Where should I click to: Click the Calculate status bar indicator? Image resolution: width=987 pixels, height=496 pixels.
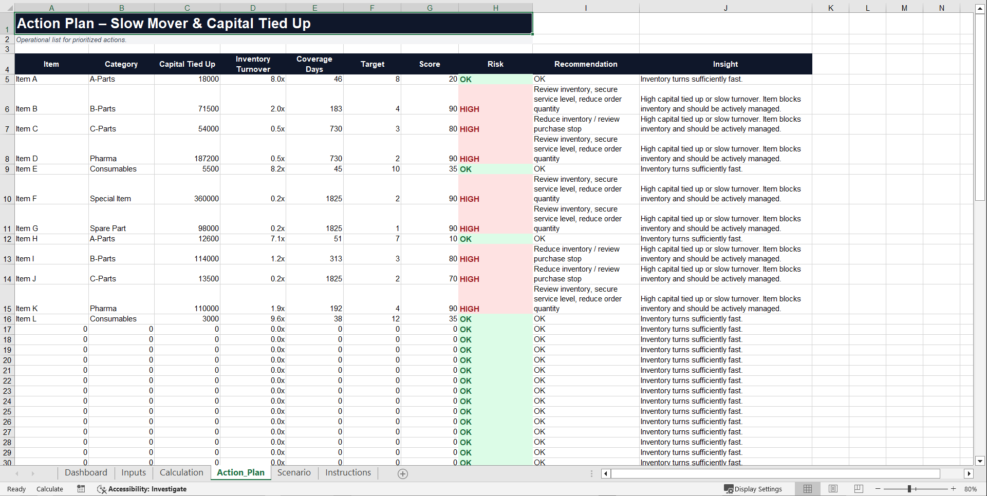coord(50,489)
